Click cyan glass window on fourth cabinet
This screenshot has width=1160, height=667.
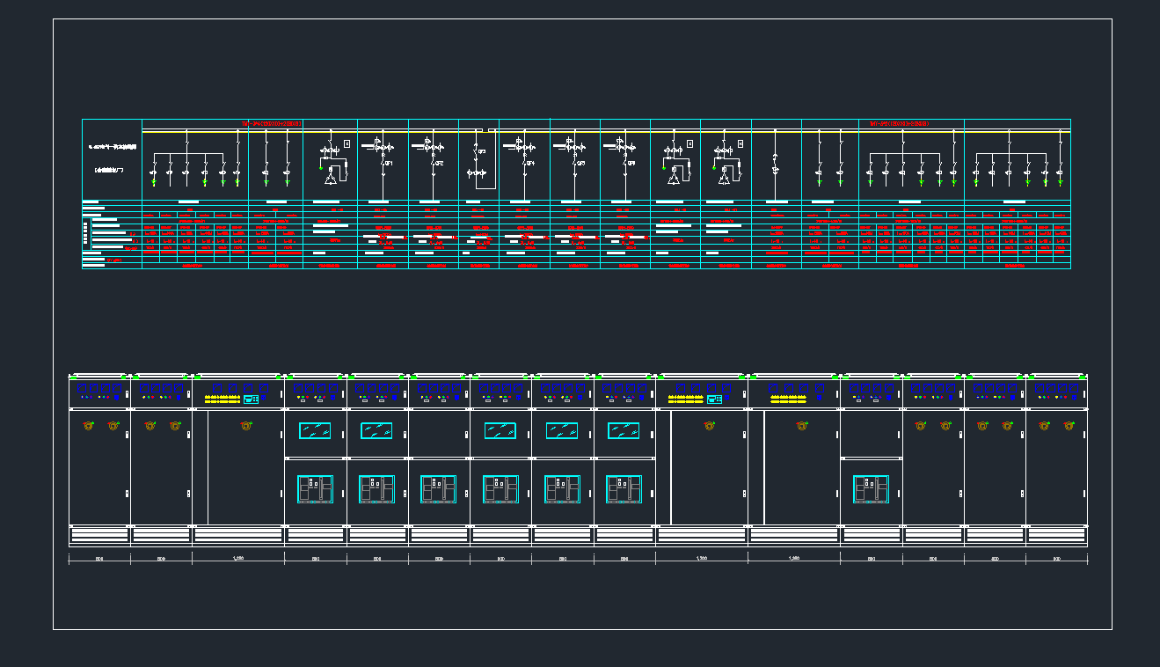pyautogui.click(x=315, y=430)
